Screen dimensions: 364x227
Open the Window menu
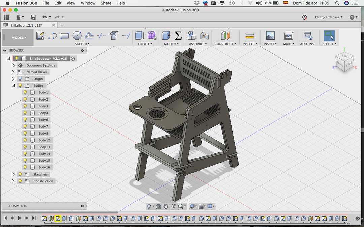88,3
